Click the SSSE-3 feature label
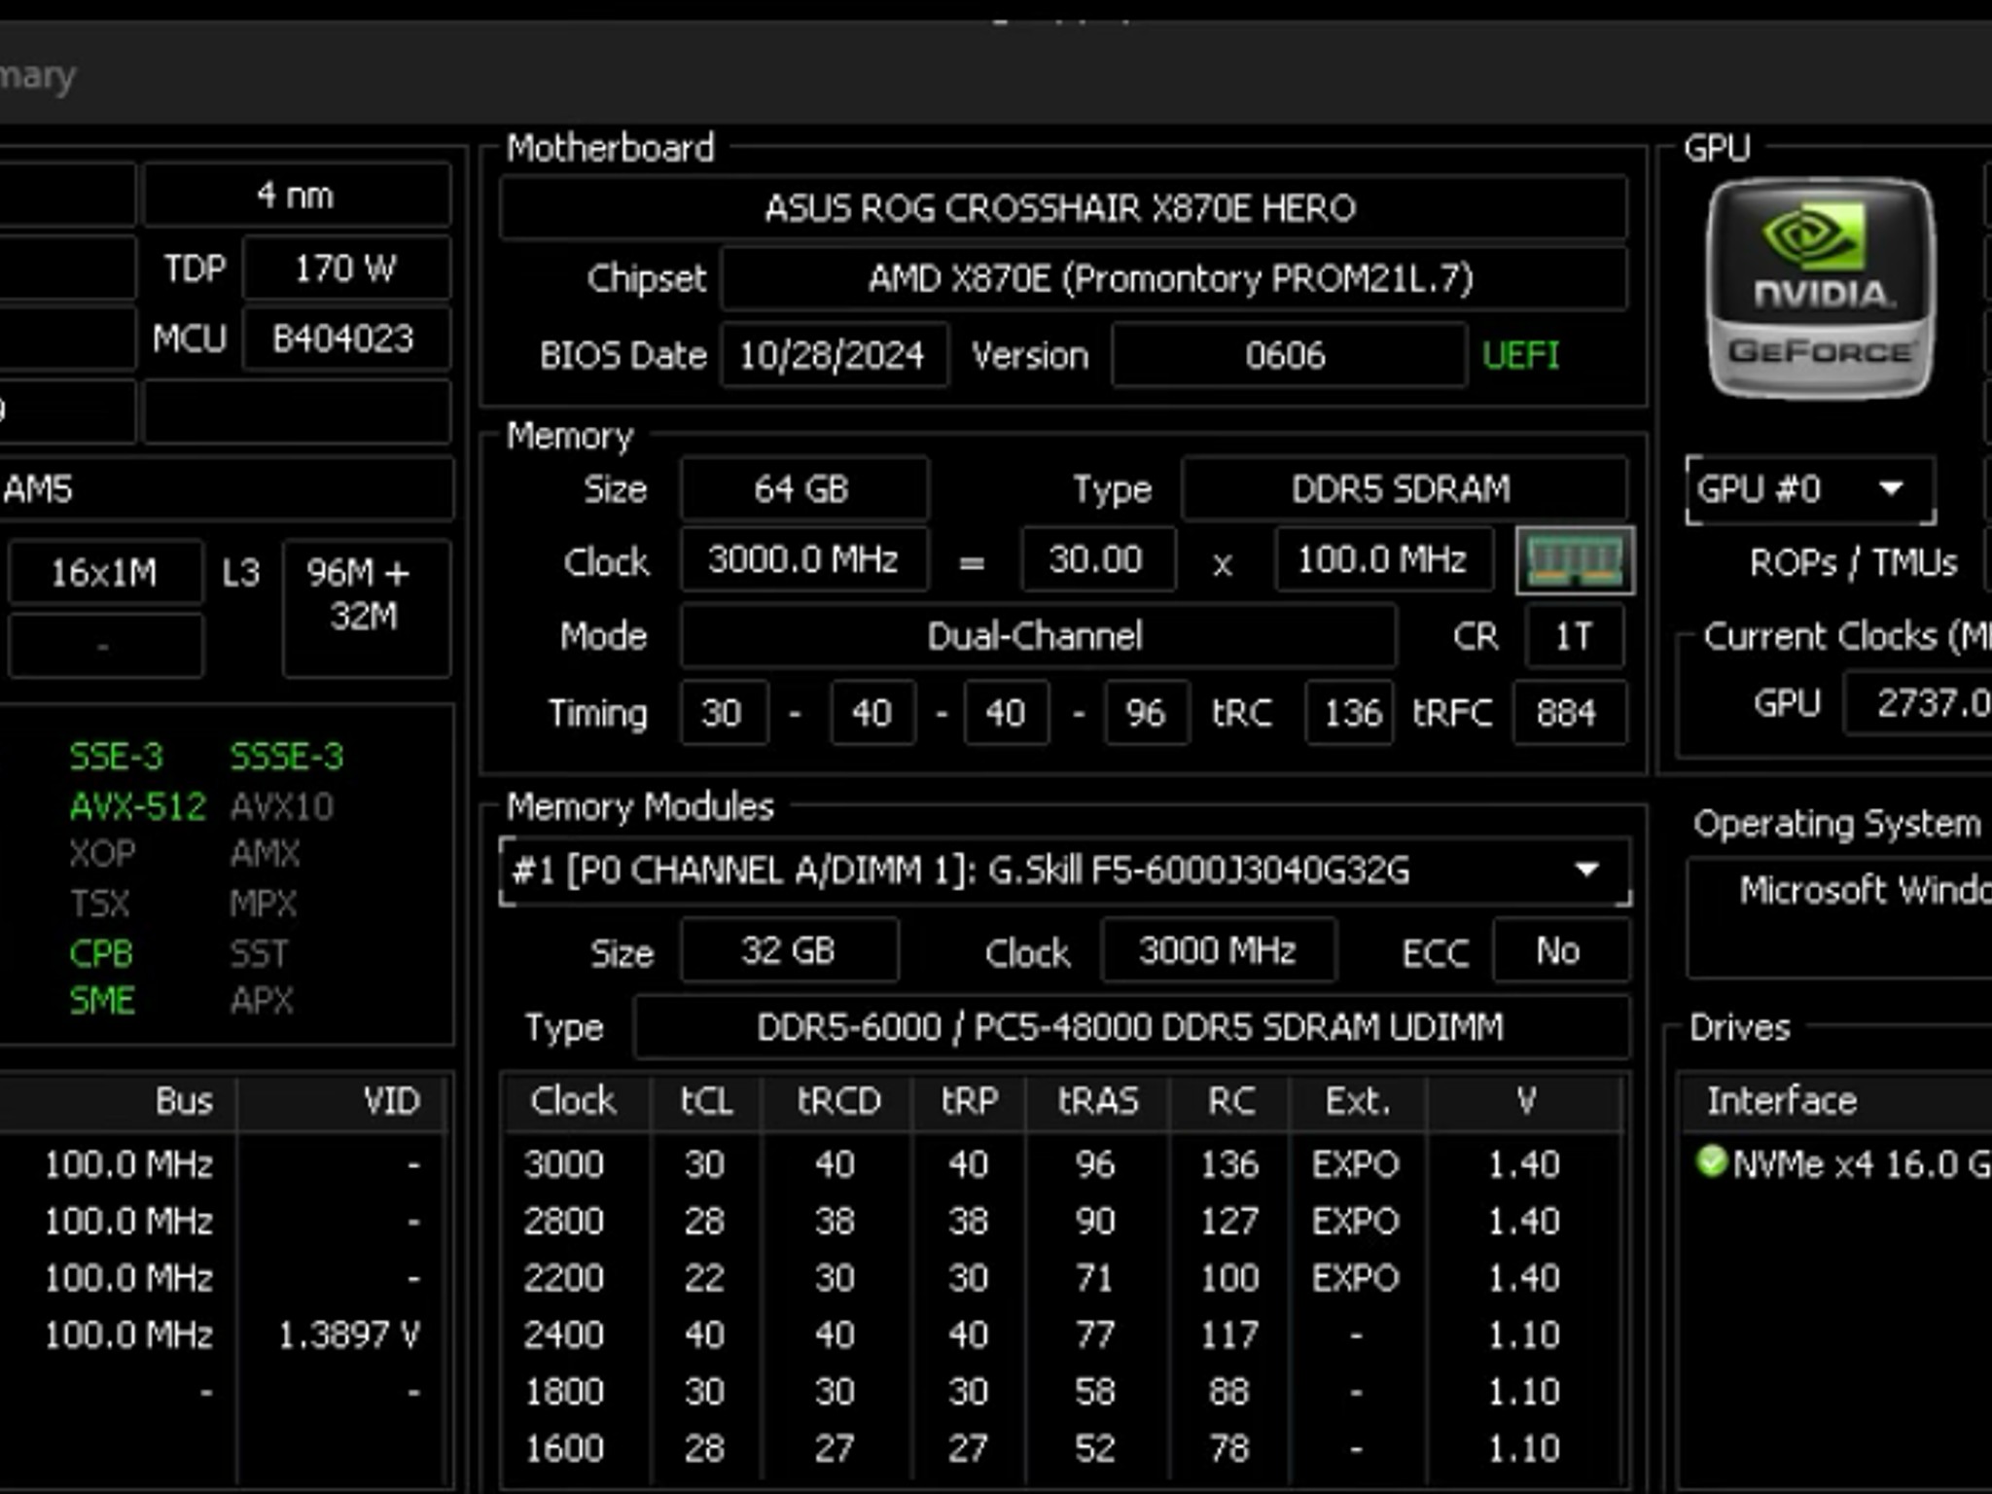The width and height of the screenshot is (1992, 1494). [287, 757]
